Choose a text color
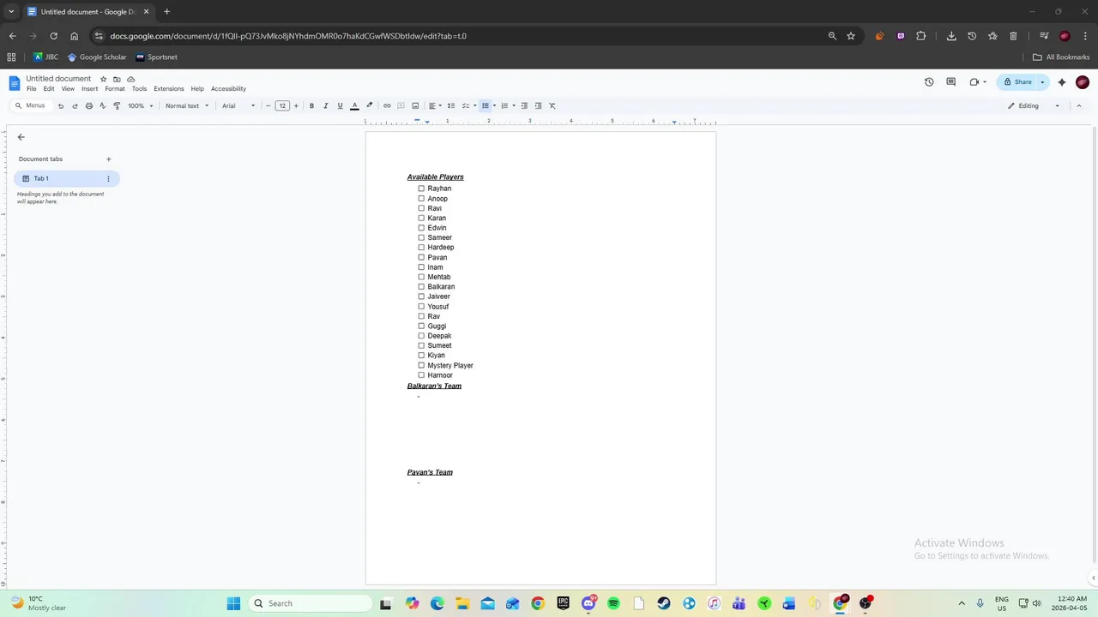The height and width of the screenshot is (617, 1098). [354, 106]
